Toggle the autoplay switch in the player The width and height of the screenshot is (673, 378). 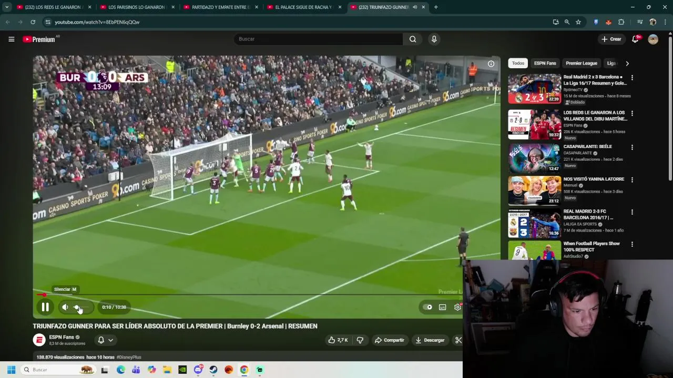click(x=428, y=307)
